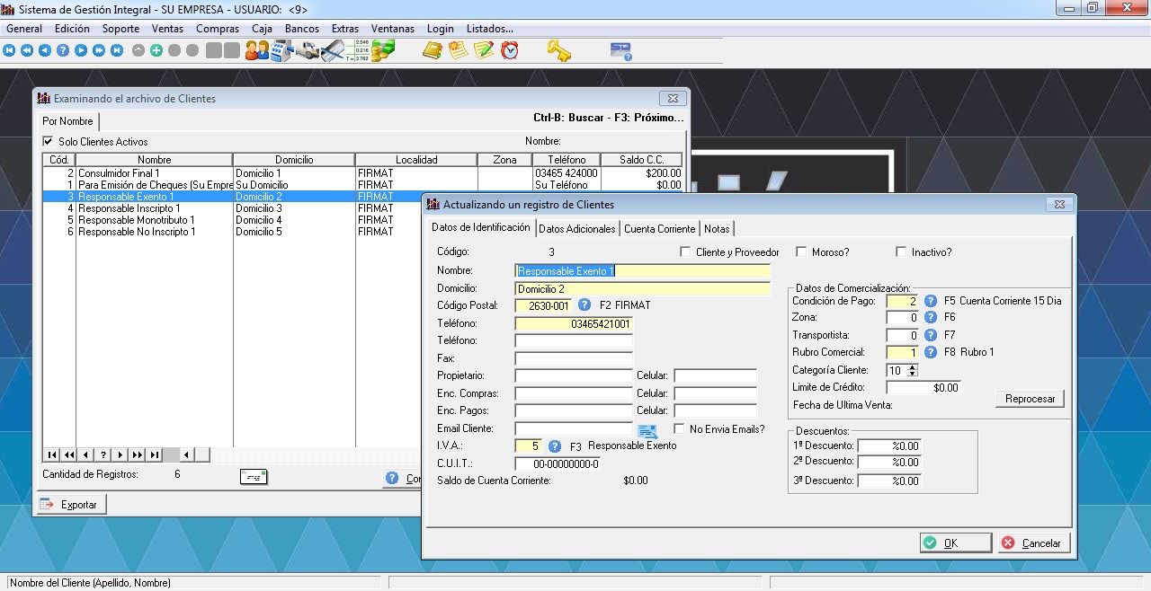The height and width of the screenshot is (591, 1151).
Task: Click the Exportar button
Action: tap(69, 505)
